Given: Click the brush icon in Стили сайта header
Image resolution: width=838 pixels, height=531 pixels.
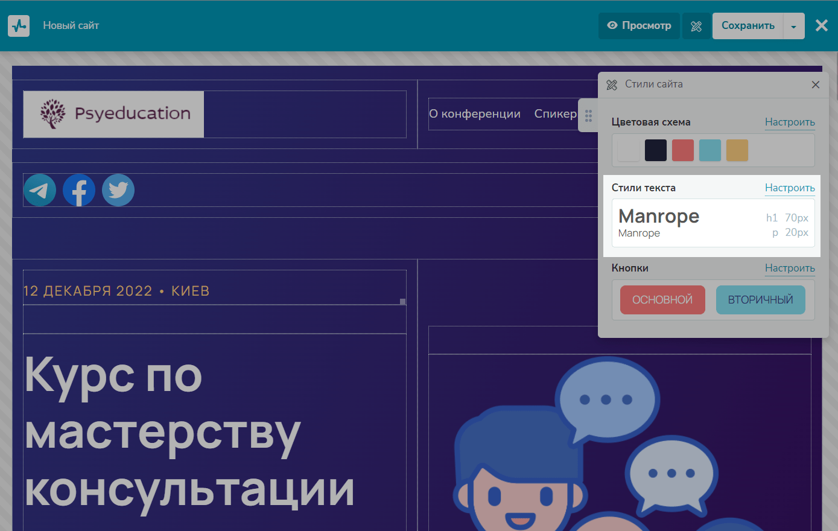Looking at the screenshot, I should point(612,84).
